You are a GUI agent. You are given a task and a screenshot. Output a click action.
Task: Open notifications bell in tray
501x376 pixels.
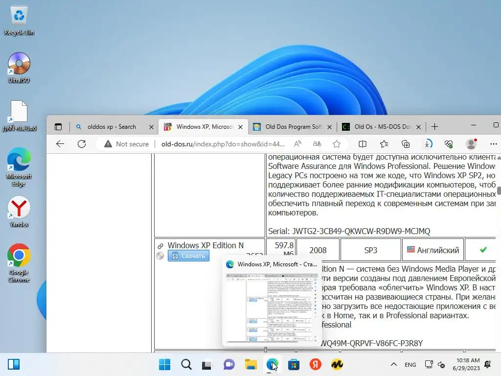tap(488, 364)
